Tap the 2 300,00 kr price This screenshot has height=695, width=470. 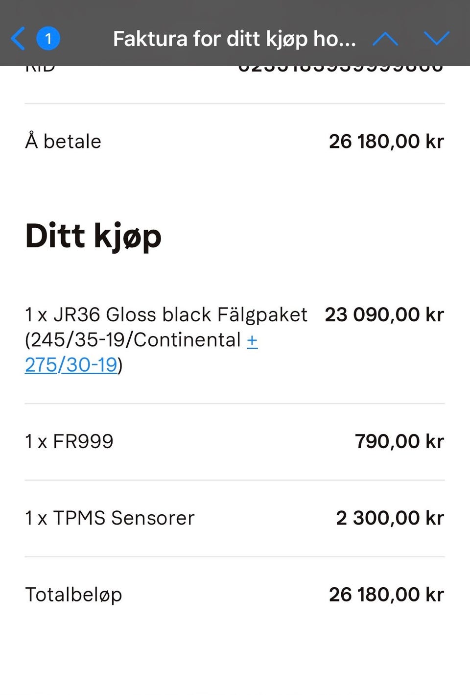tap(390, 518)
